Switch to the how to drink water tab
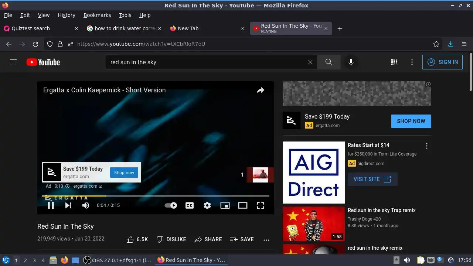Image resolution: width=473 pixels, height=266 pixels. click(x=124, y=28)
